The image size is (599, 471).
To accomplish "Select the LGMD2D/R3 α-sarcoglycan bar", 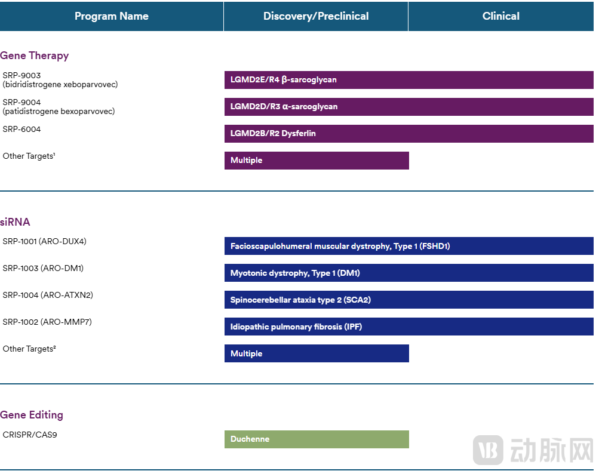I will [408, 107].
